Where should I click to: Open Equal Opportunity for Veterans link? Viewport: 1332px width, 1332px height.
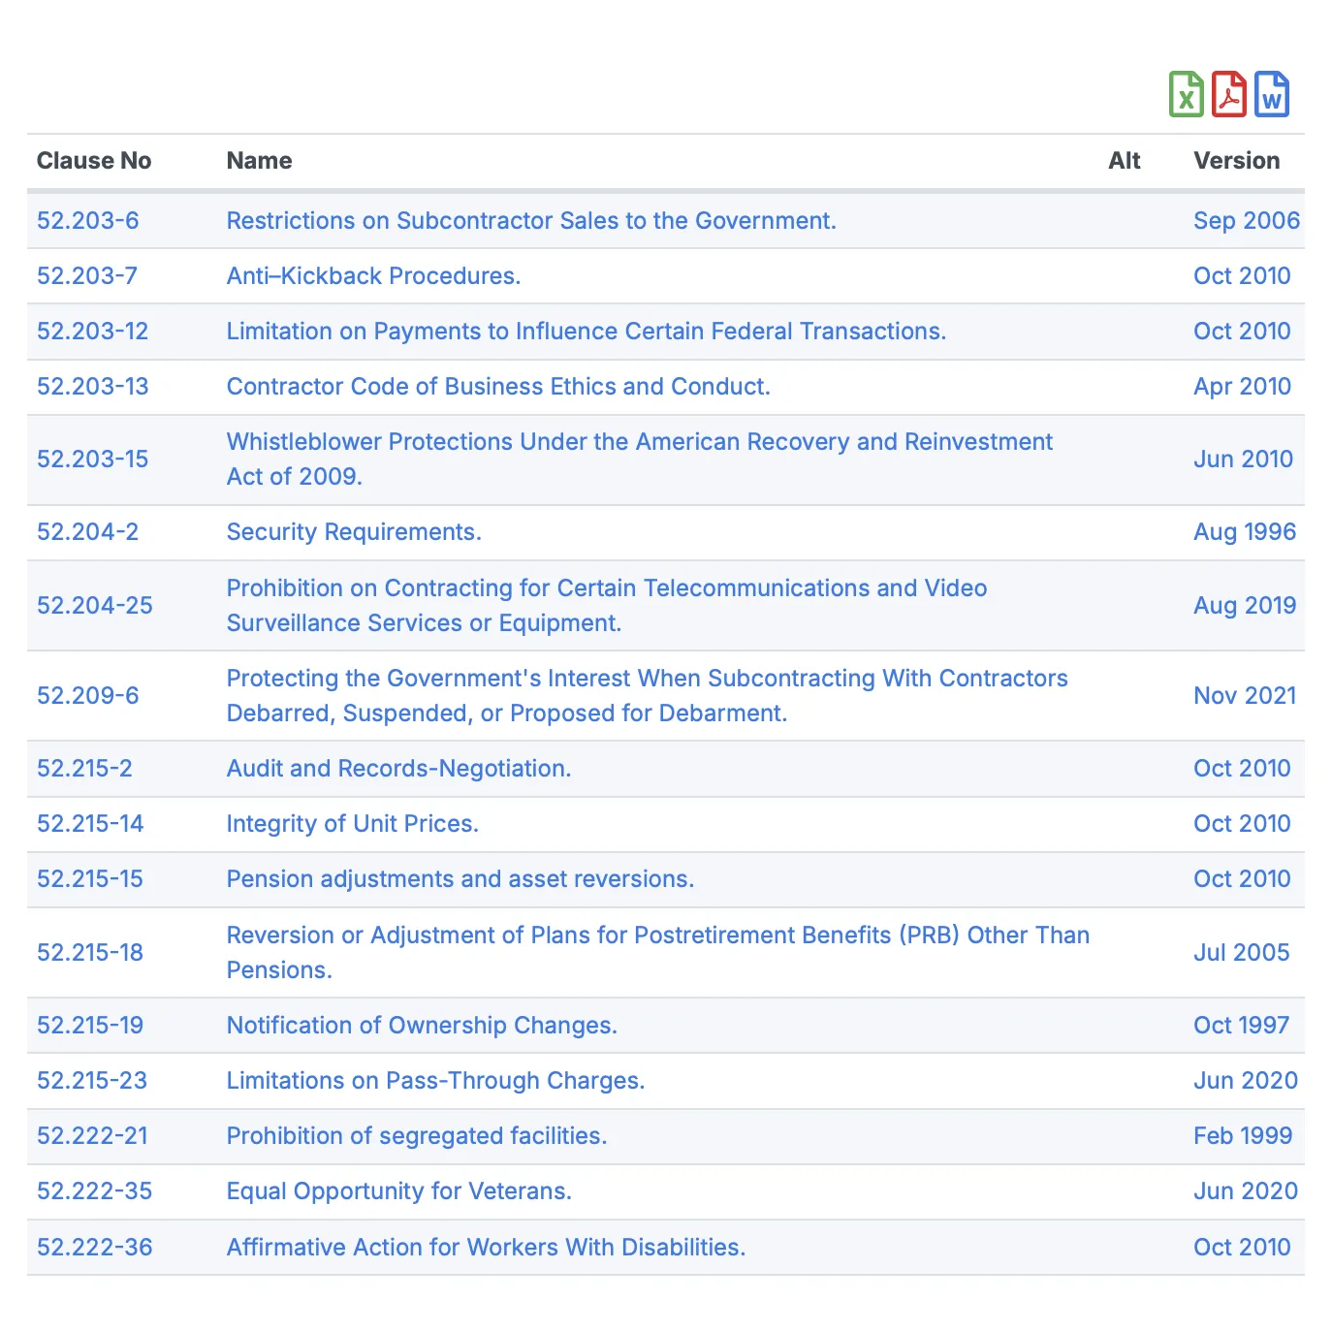coord(398,1191)
